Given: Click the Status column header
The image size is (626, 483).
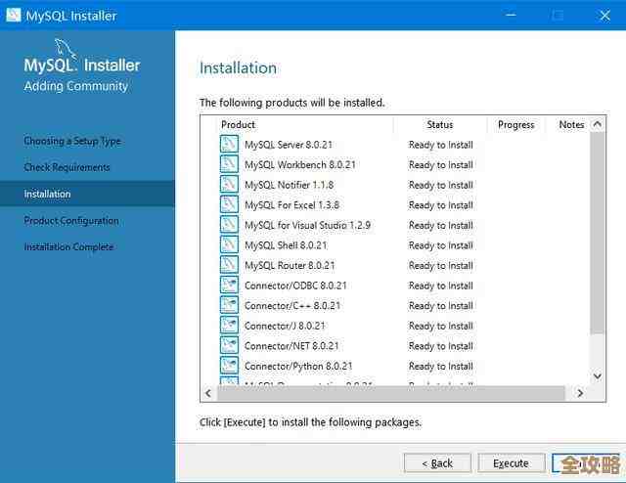Looking at the screenshot, I should [440, 124].
